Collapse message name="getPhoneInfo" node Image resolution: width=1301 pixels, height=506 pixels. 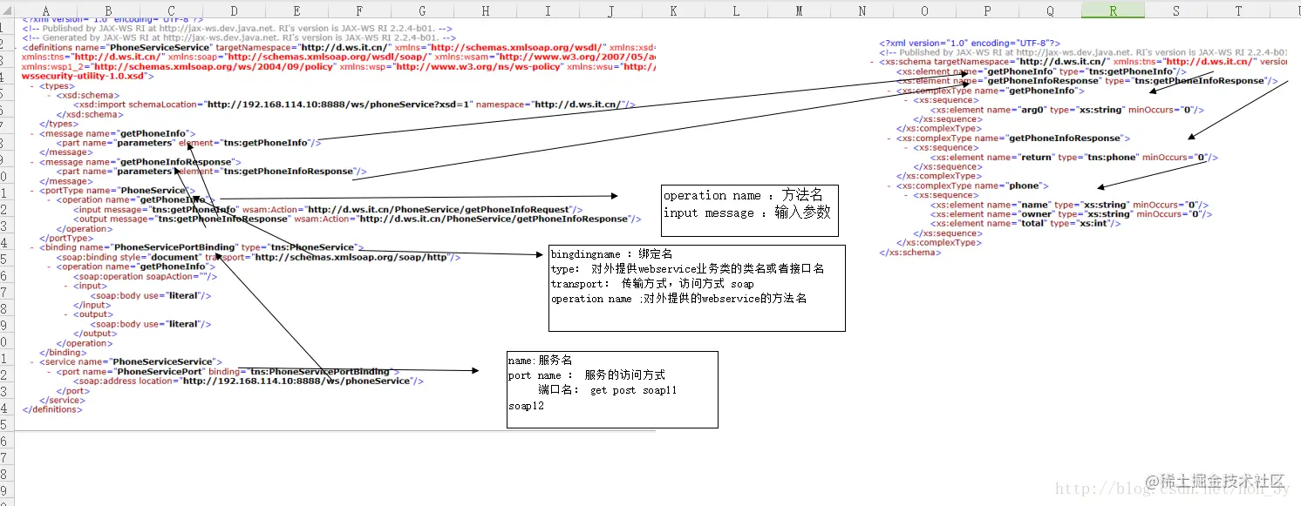coord(32,133)
